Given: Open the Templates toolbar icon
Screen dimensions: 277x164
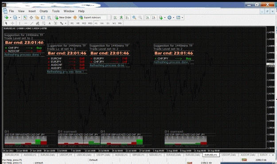Looking at the screenshot, I should [x=178, y=17].
